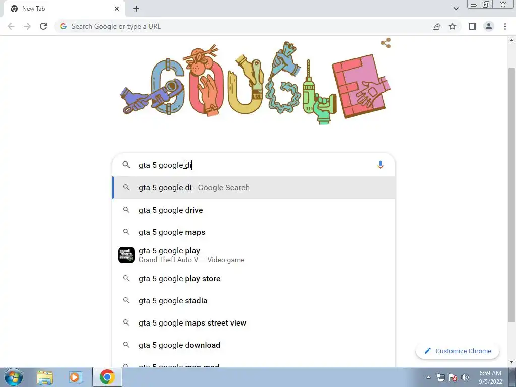Image resolution: width=516 pixels, height=387 pixels.
Task: Select 'gta 5 google di - Google Search' suggestion
Action: tap(254, 187)
